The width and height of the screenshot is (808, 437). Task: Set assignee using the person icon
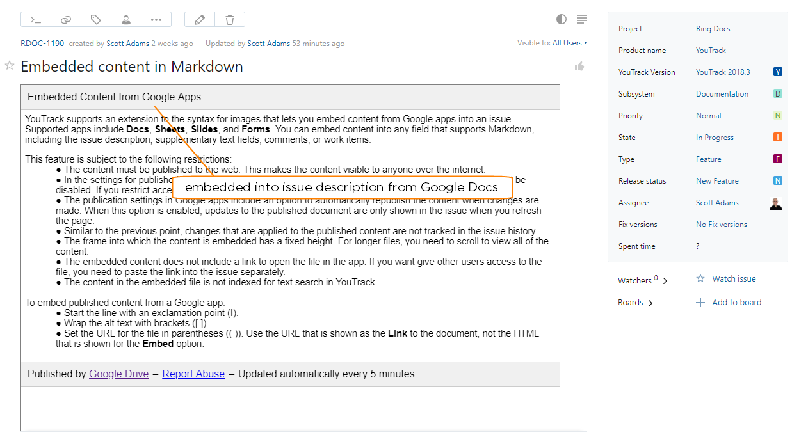click(125, 19)
